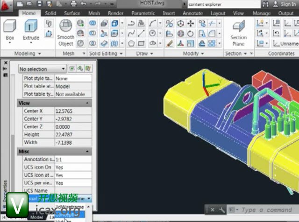The height and width of the screenshot is (222, 299).
Task: Open the Section Plane tool
Action: click(238, 33)
